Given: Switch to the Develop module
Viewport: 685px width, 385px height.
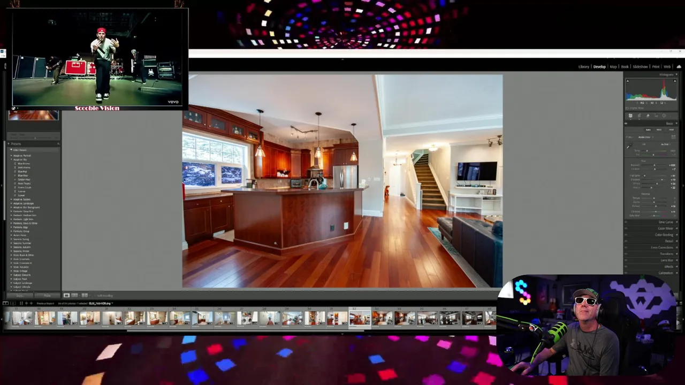Looking at the screenshot, I should point(599,67).
